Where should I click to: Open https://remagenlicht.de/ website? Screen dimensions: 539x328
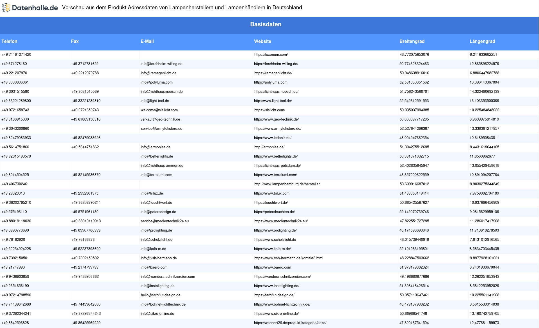(x=273, y=73)
